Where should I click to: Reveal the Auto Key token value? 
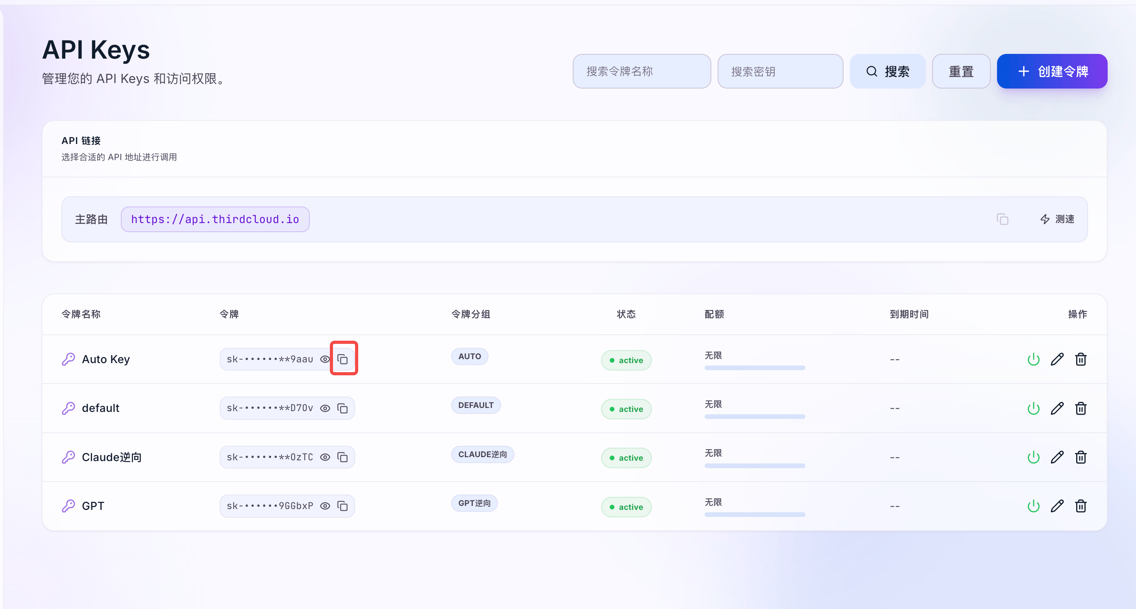pos(325,359)
